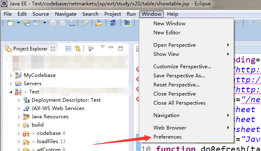Select the Project Explorer tab
261x151 pixels.
point(30,49)
